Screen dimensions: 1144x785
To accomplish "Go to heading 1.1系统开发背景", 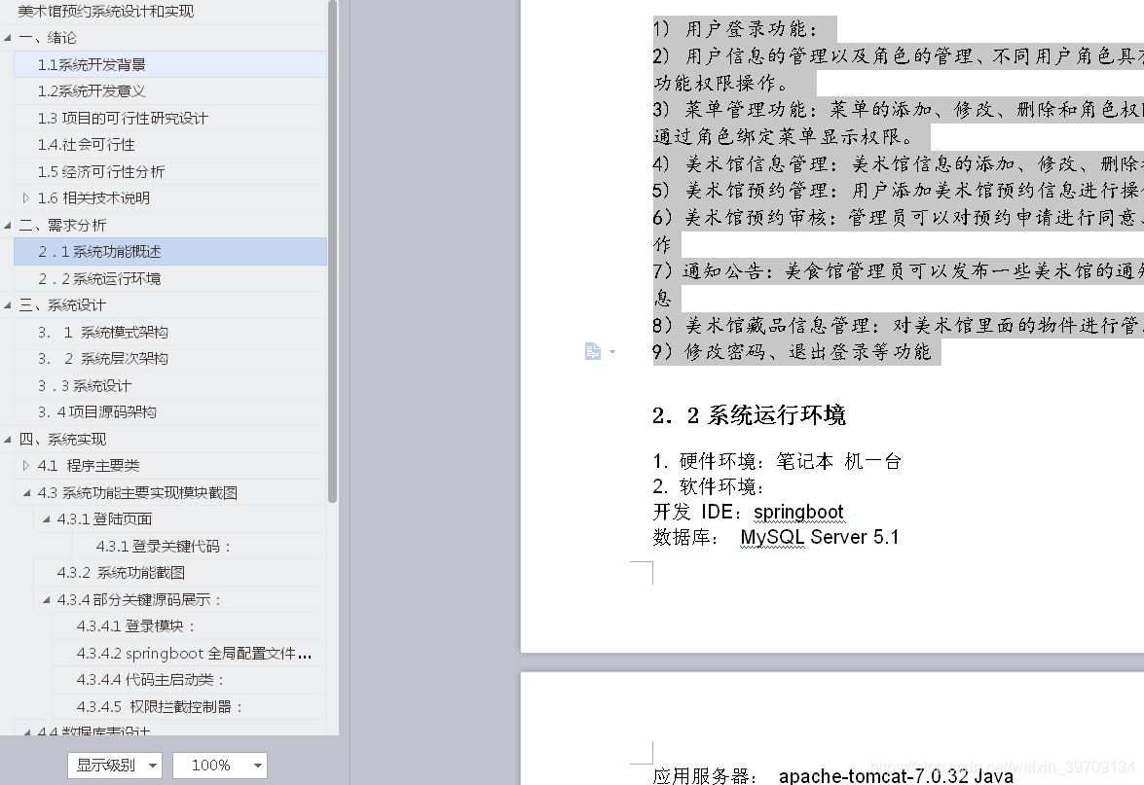I will click(x=170, y=64).
